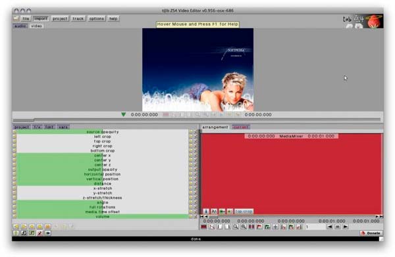Click the video preview image
Image resolution: width=395 pixels, height=257 pixels.
coord(197,70)
